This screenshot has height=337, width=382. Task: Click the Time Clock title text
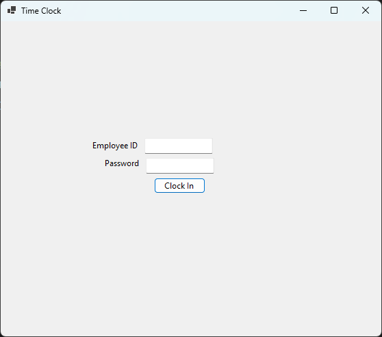coord(41,11)
